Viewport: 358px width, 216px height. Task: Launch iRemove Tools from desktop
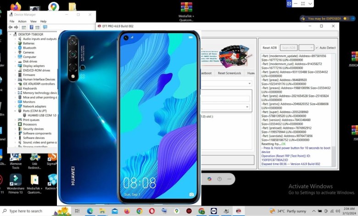[16, 159]
